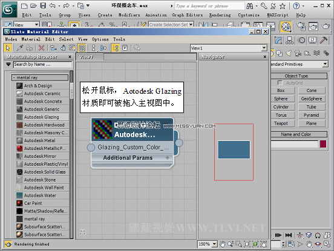This screenshot has width=334, height=251.
Task: Open the Modes menu in Slate editor
Action: [11, 39]
